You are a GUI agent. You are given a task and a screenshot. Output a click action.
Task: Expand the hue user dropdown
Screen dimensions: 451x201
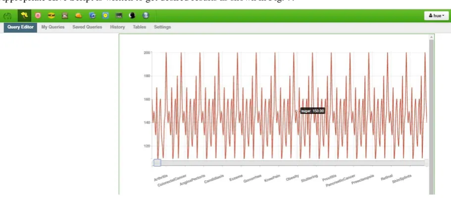point(436,15)
